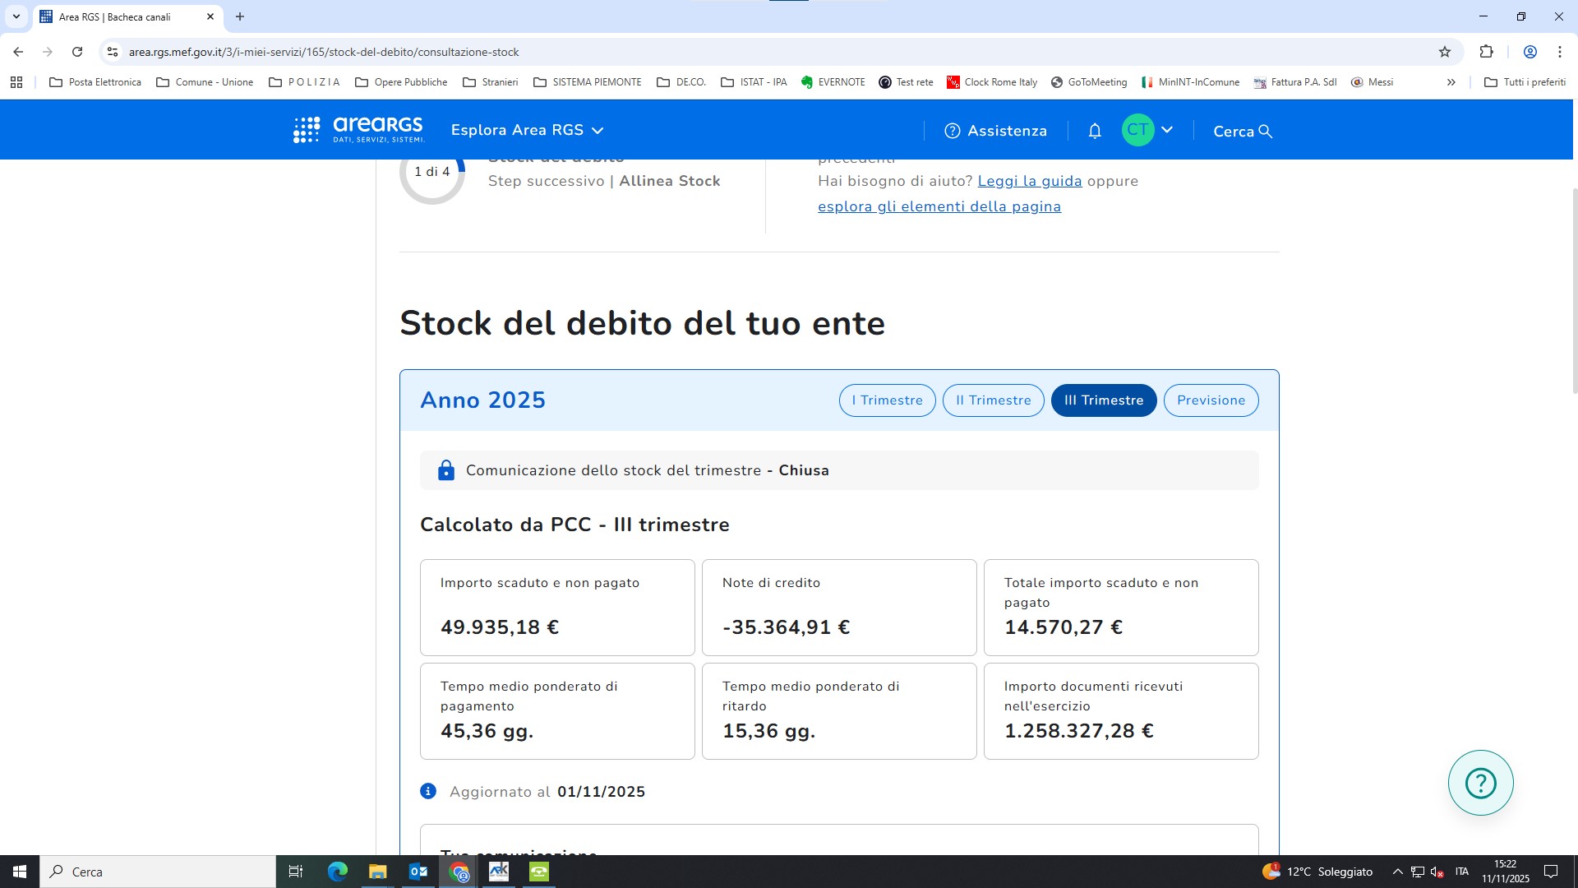
Task: Expand the Esplora Area RGS dropdown
Action: tap(527, 130)
